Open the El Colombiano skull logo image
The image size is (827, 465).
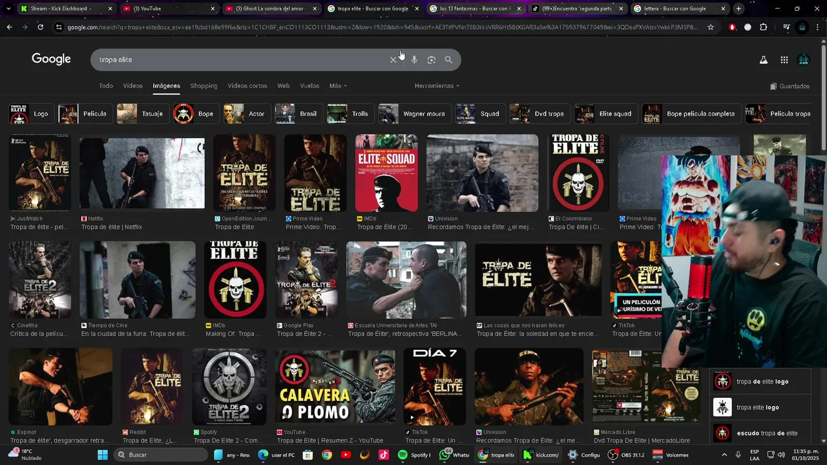[x=577, y=173]
